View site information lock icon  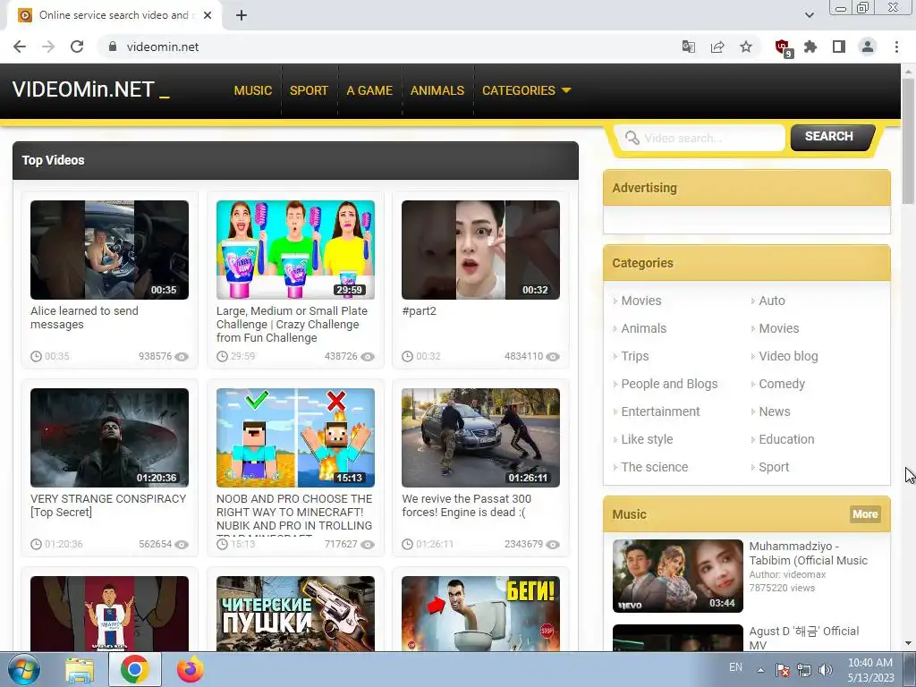(x=113, y=47)
